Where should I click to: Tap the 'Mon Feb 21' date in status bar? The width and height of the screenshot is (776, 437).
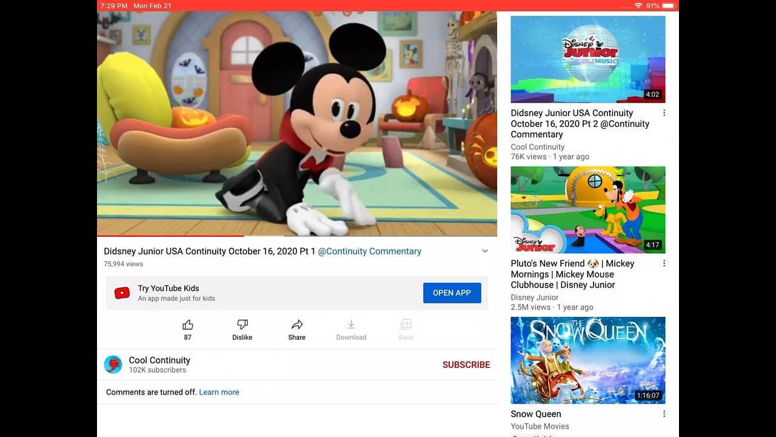[x=152, y=5]
